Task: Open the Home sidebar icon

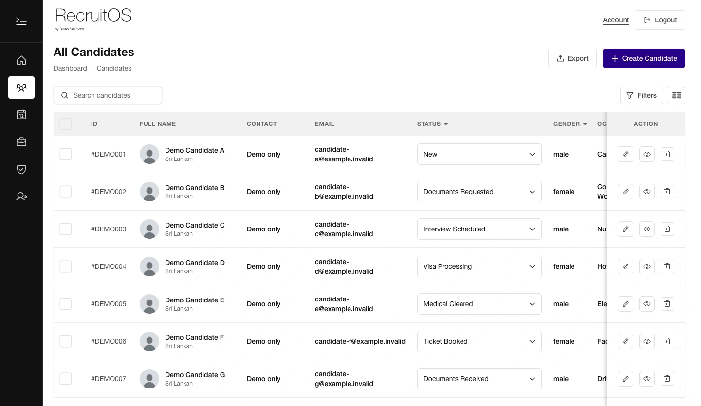Action: 21,60
